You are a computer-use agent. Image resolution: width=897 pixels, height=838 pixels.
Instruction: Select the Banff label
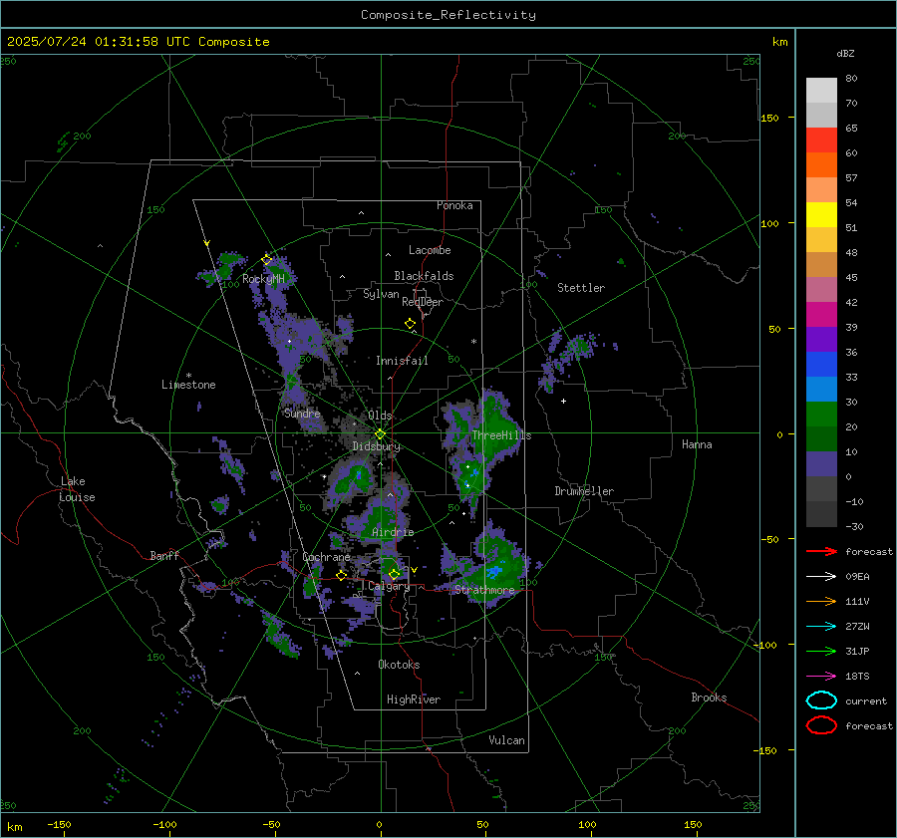pyautogui.click(x=164, y=555)
